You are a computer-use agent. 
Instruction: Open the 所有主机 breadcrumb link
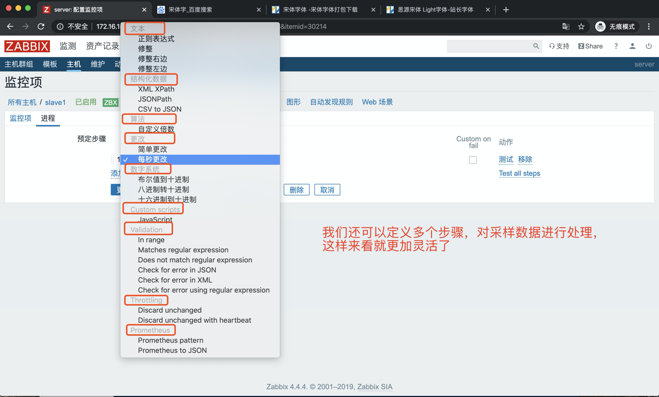[x=22, y=102]
